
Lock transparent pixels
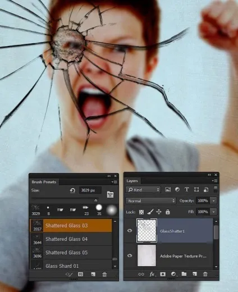141,212
